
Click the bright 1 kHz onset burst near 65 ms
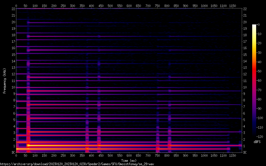[28, 145]
